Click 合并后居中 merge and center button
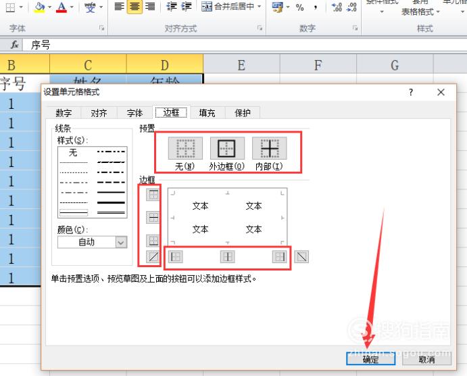This screenshot has width=467, height=376. click(x=228, y=6)
